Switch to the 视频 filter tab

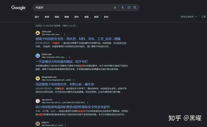click(57, 17)
